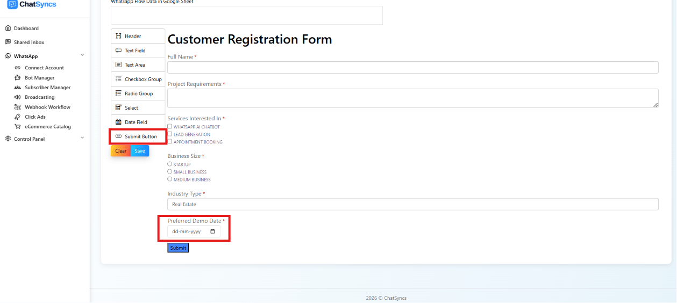
Task: Open Bot Manager in sidebar
Action: click(x=40, y=78)
